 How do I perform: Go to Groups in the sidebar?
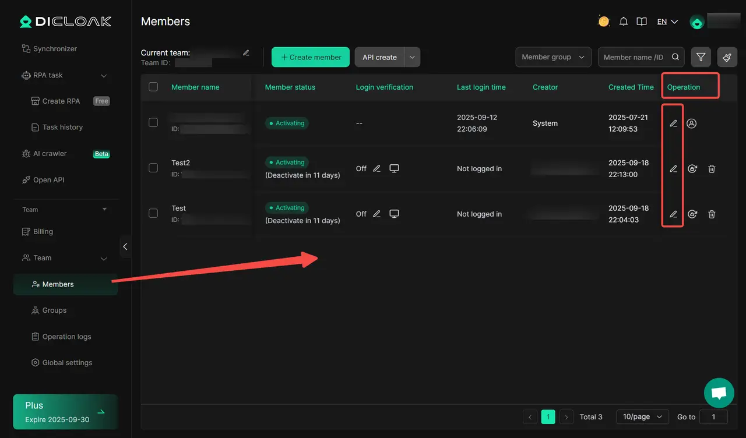[54, 310]
